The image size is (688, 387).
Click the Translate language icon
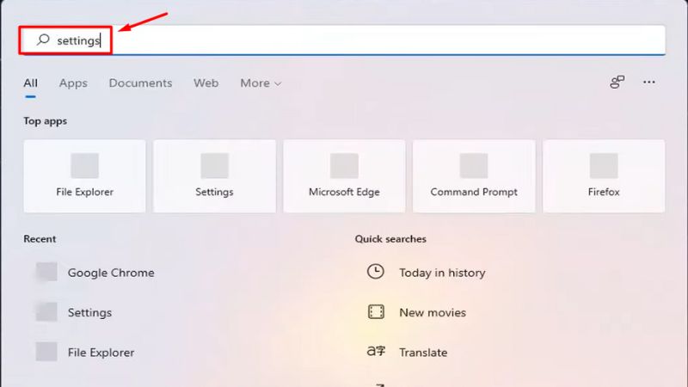[376, 351]
